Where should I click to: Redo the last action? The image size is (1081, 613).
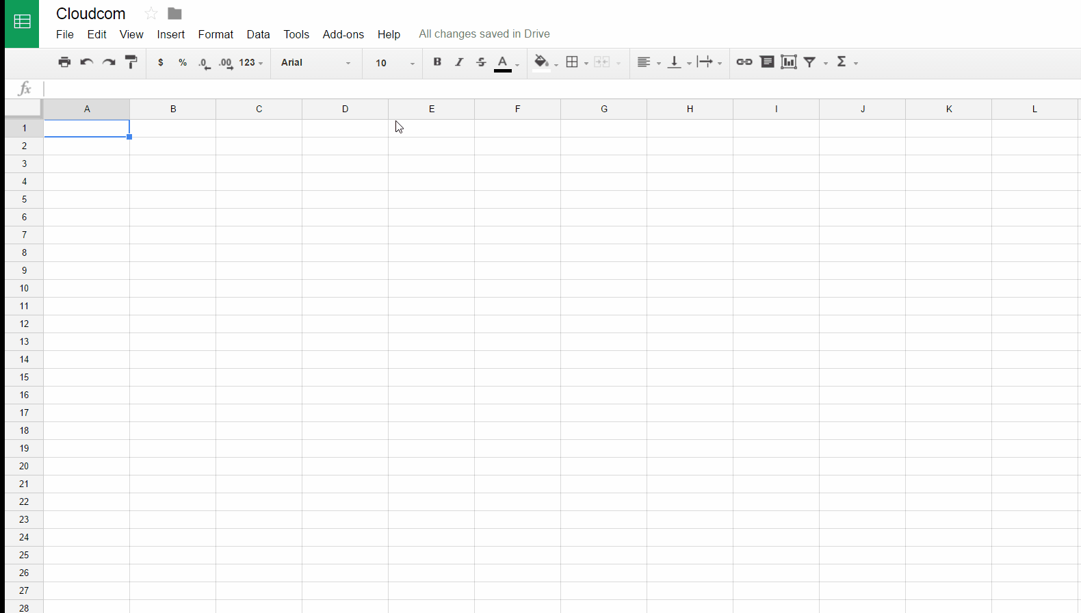click(x=109, y=62)
